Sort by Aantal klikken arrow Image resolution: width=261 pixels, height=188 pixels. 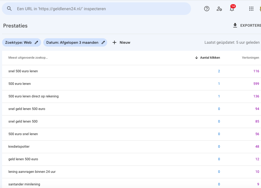(x=197, y=58)
